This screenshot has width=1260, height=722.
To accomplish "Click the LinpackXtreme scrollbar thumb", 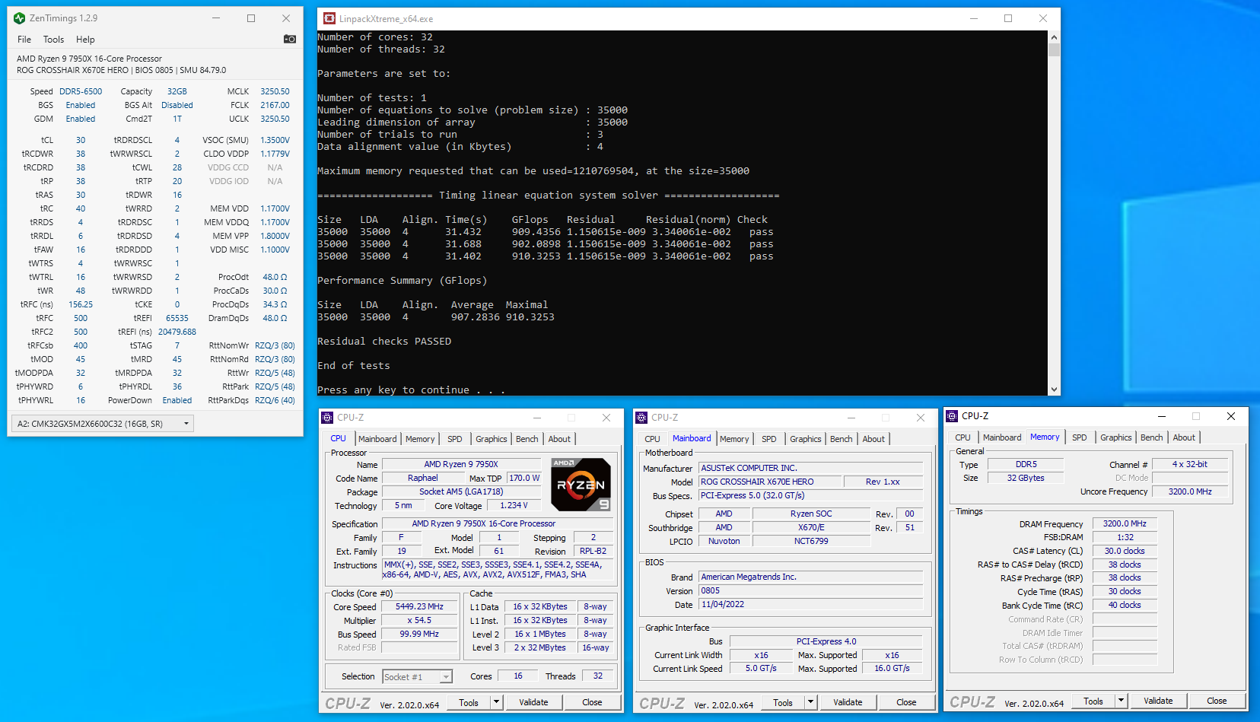I will tap(1054, 50).
